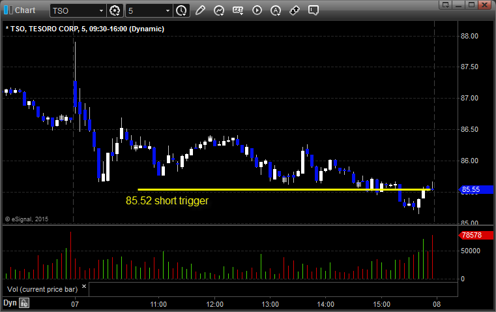Click the blue 85.55 current price marker

click(x=476, y=189)
